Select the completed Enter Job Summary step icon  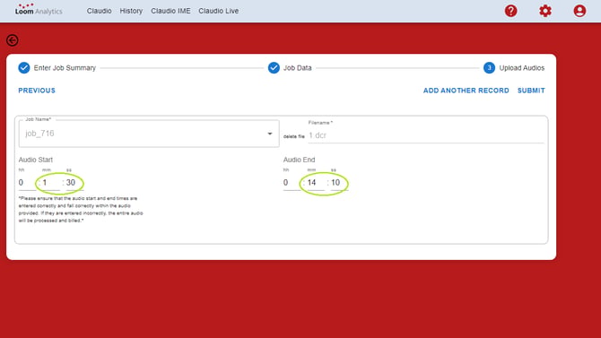pos(23,68)
